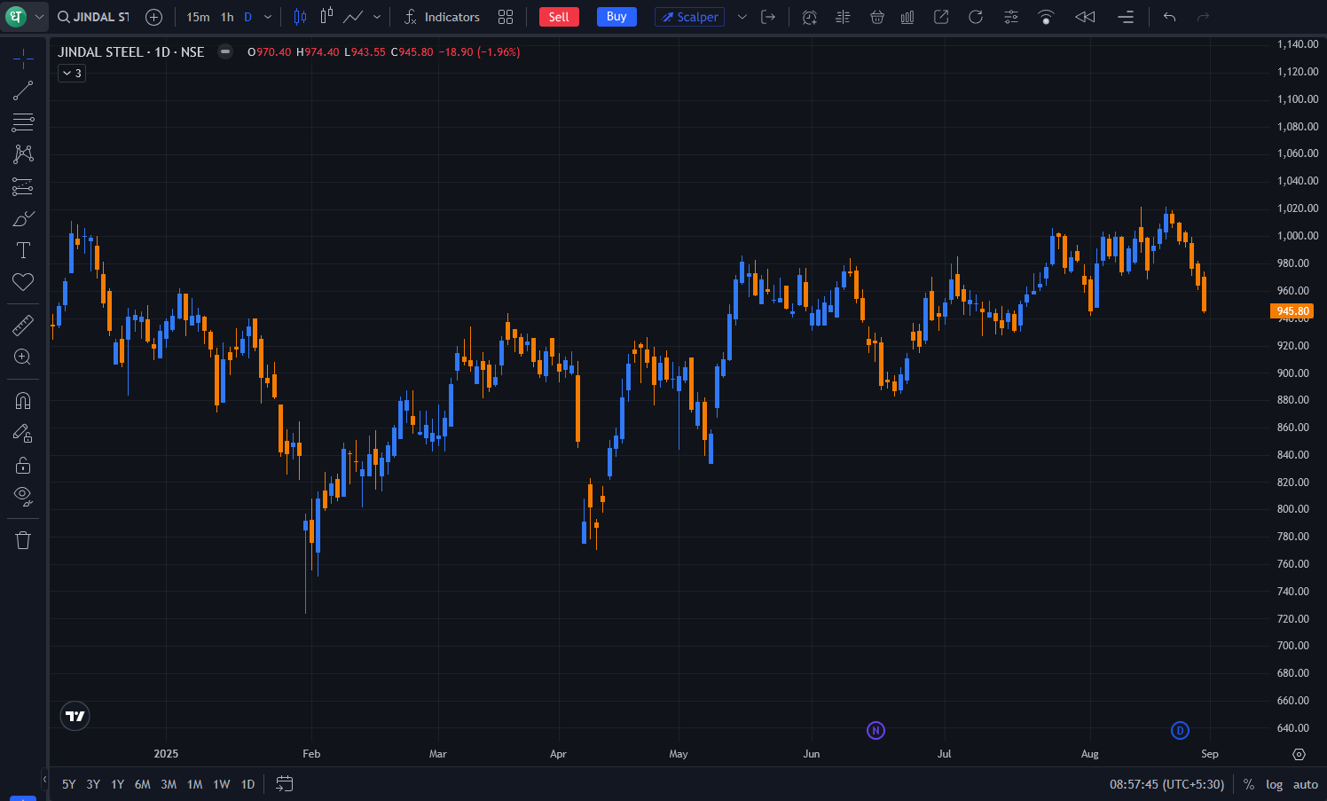The image size is (1327, 801).
Task: Select the candlestick chart type
Action: click(301, 17)
